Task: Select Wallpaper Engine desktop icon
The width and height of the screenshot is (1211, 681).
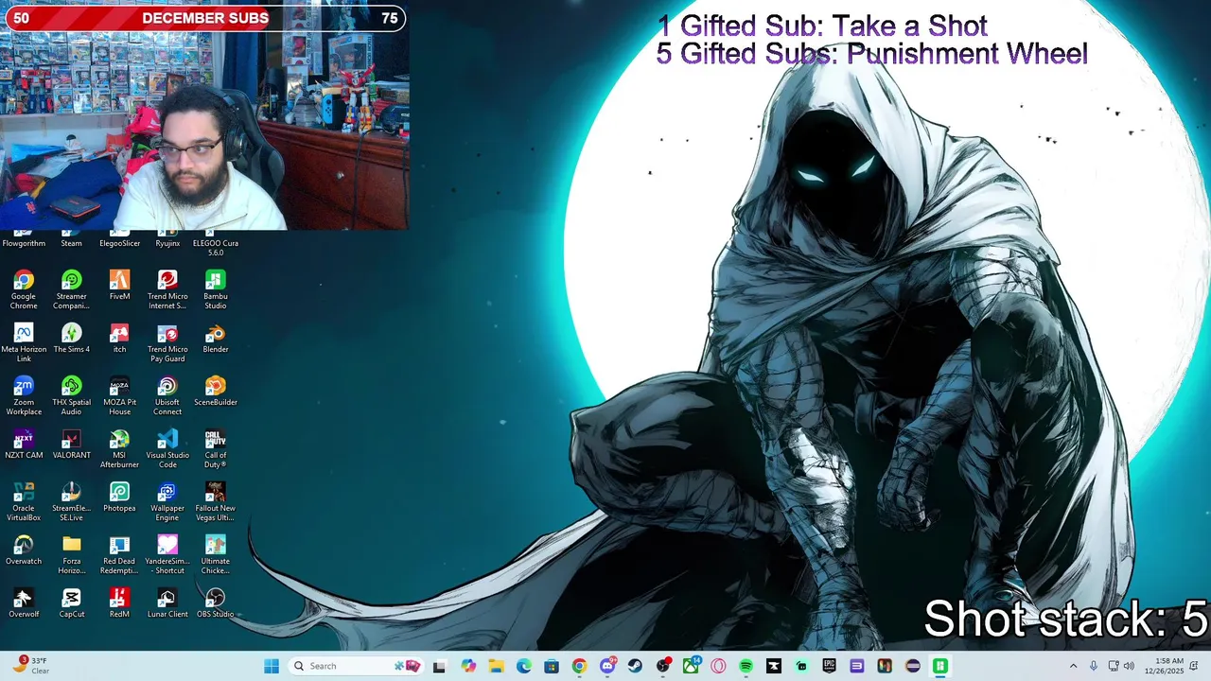Action: 167,501
